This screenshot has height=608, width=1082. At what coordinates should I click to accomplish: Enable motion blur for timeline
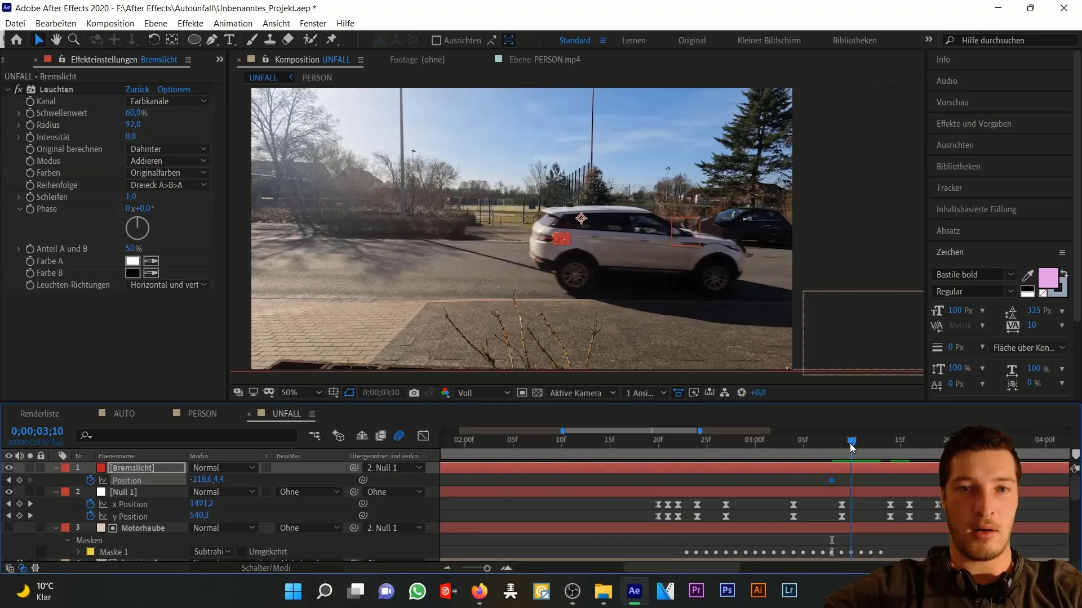tap(399, 436)
